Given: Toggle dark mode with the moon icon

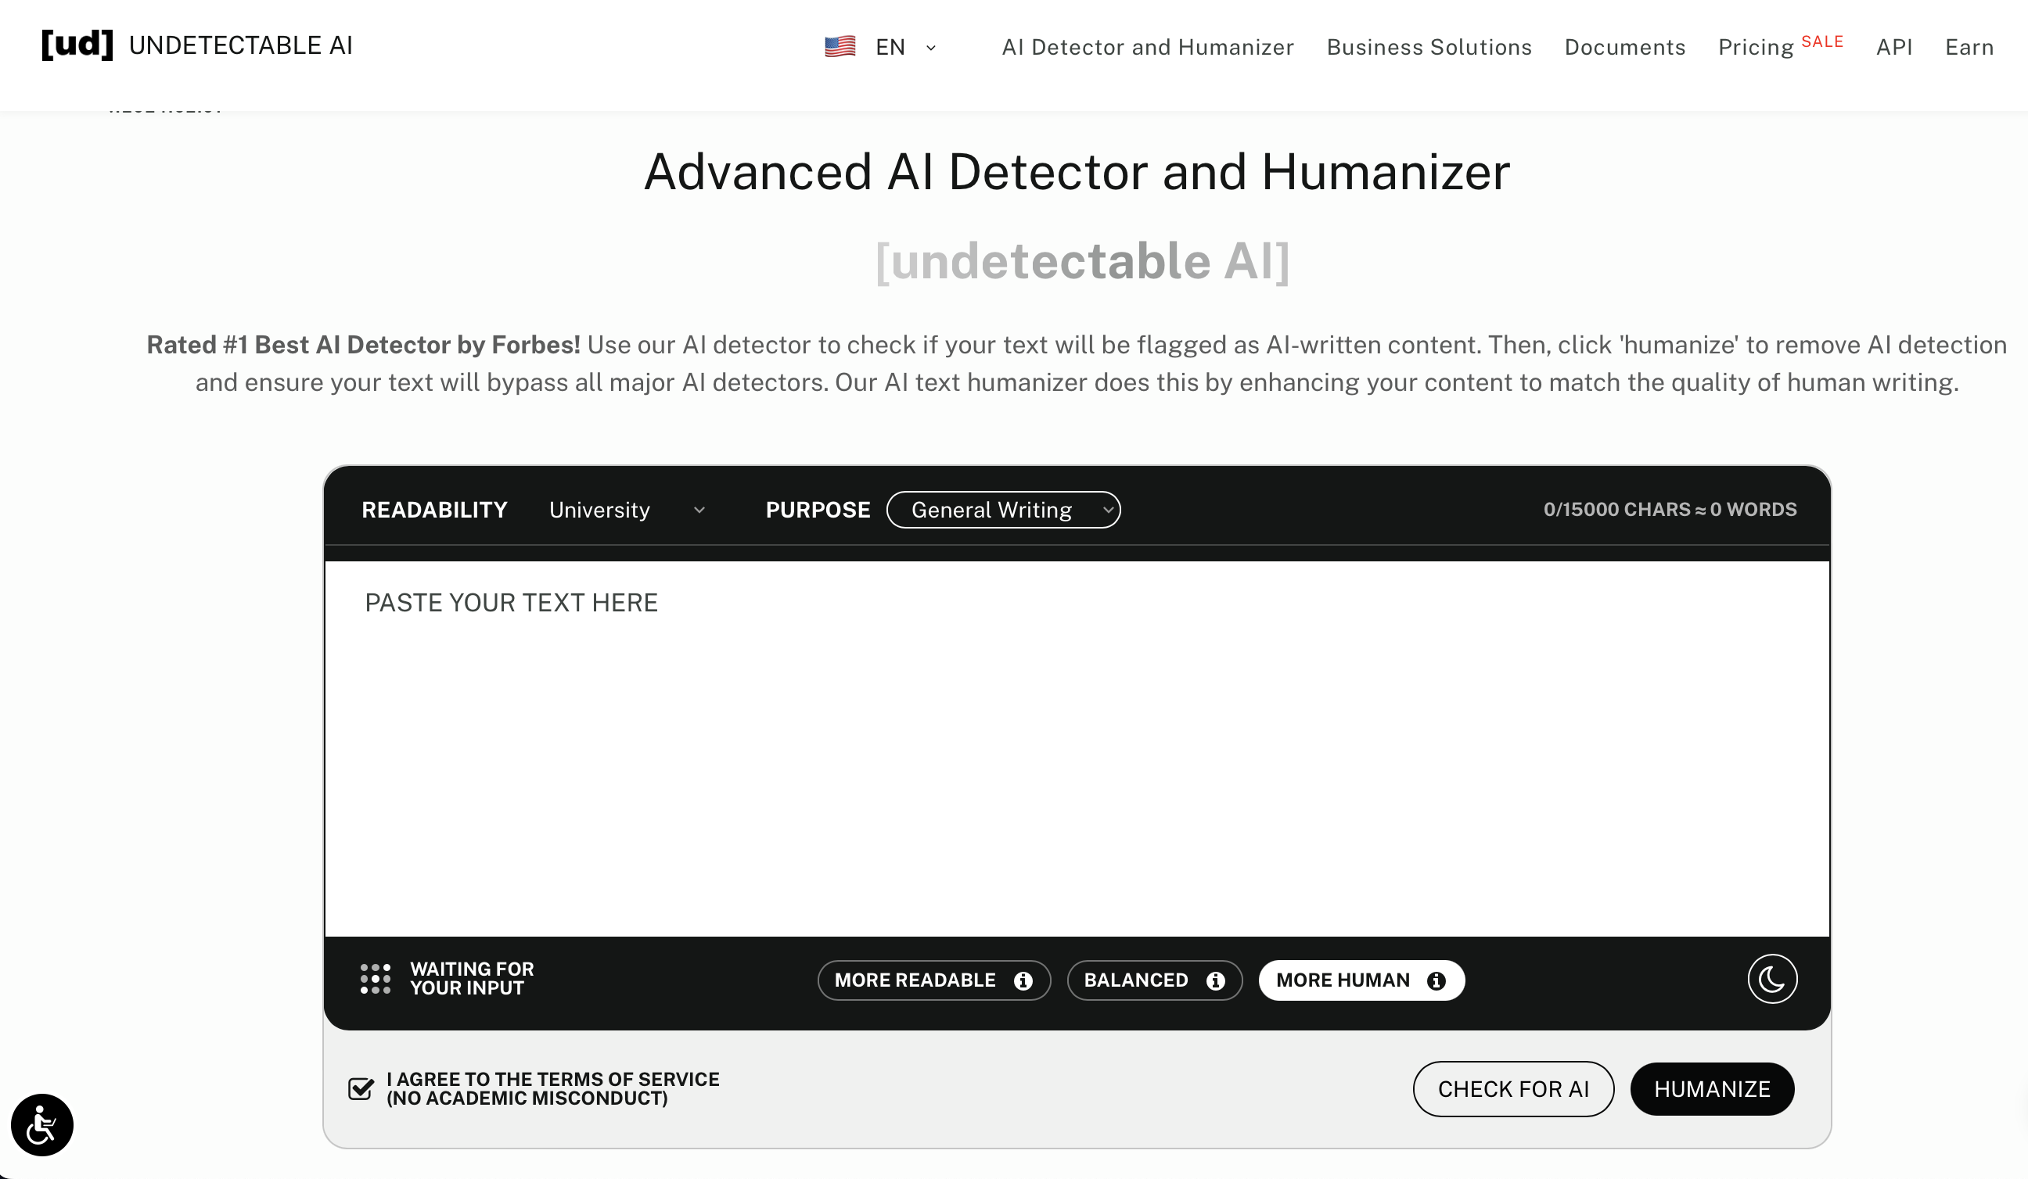Looking at the screenshot, I should coord(1772,979).
